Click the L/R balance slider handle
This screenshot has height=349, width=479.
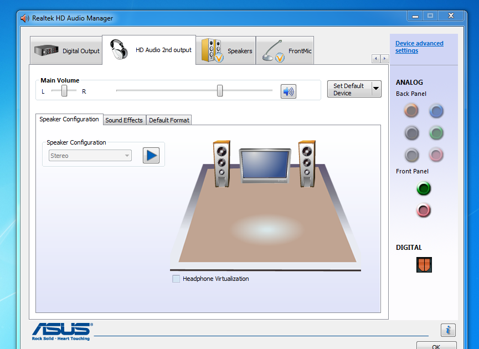point(64,90)
